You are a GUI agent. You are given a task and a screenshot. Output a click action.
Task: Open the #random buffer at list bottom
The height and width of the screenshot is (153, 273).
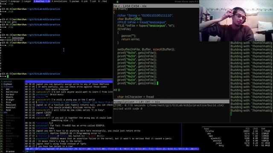(10, 152)
